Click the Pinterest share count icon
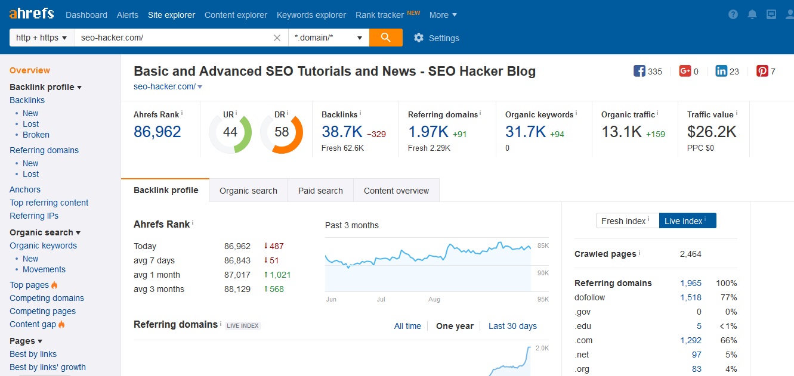 (762, 71)
